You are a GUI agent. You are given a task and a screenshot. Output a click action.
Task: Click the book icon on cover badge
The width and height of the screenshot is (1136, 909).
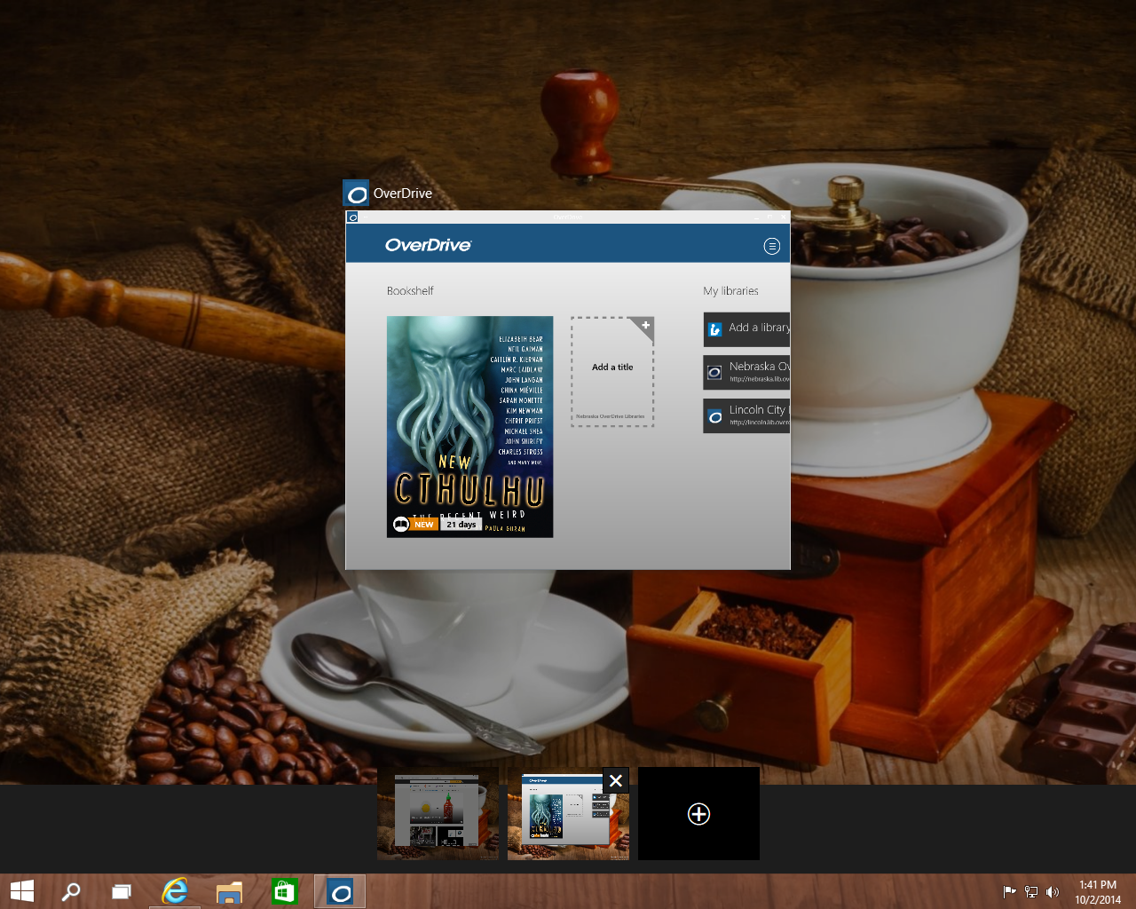pyautogui.click(x=401, y=525)
